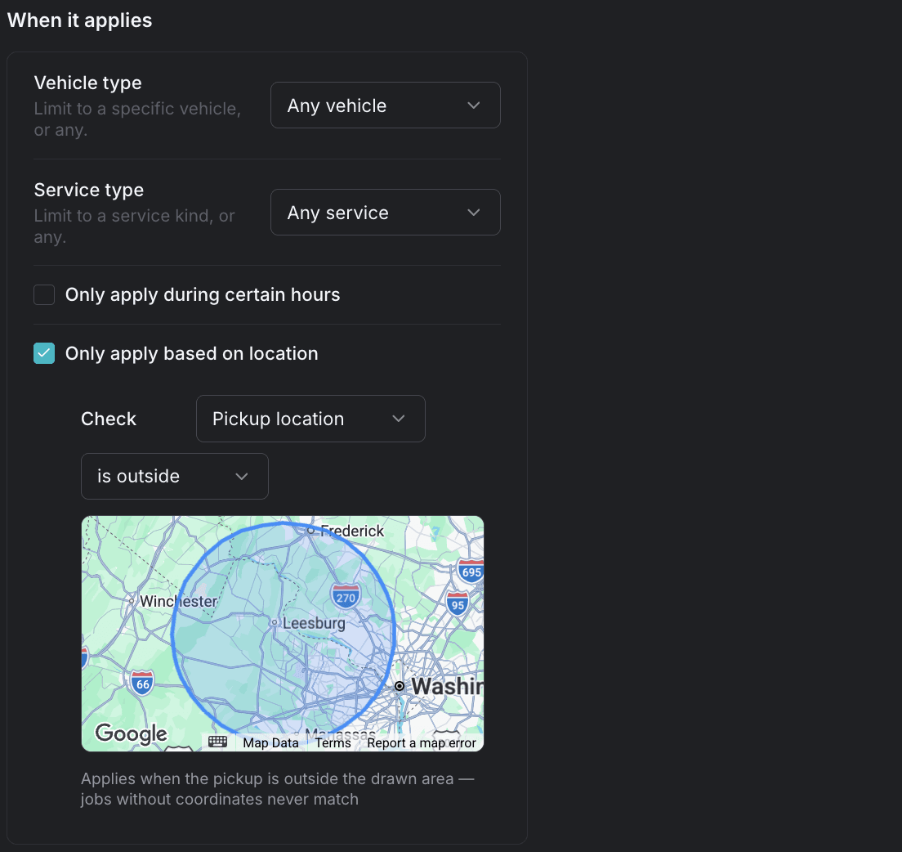The height and width of the screenshot is (852, 902).
Task: Open the Any service dropdown
Action: (386, 213)
